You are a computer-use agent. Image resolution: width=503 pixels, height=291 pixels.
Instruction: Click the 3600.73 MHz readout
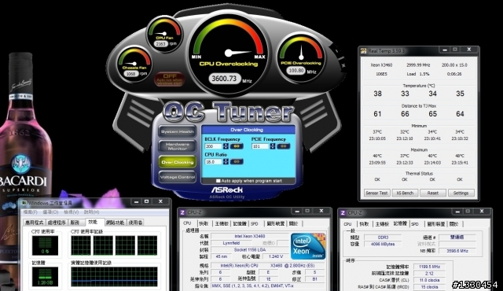pyautogui.click(x=224, y=79)
